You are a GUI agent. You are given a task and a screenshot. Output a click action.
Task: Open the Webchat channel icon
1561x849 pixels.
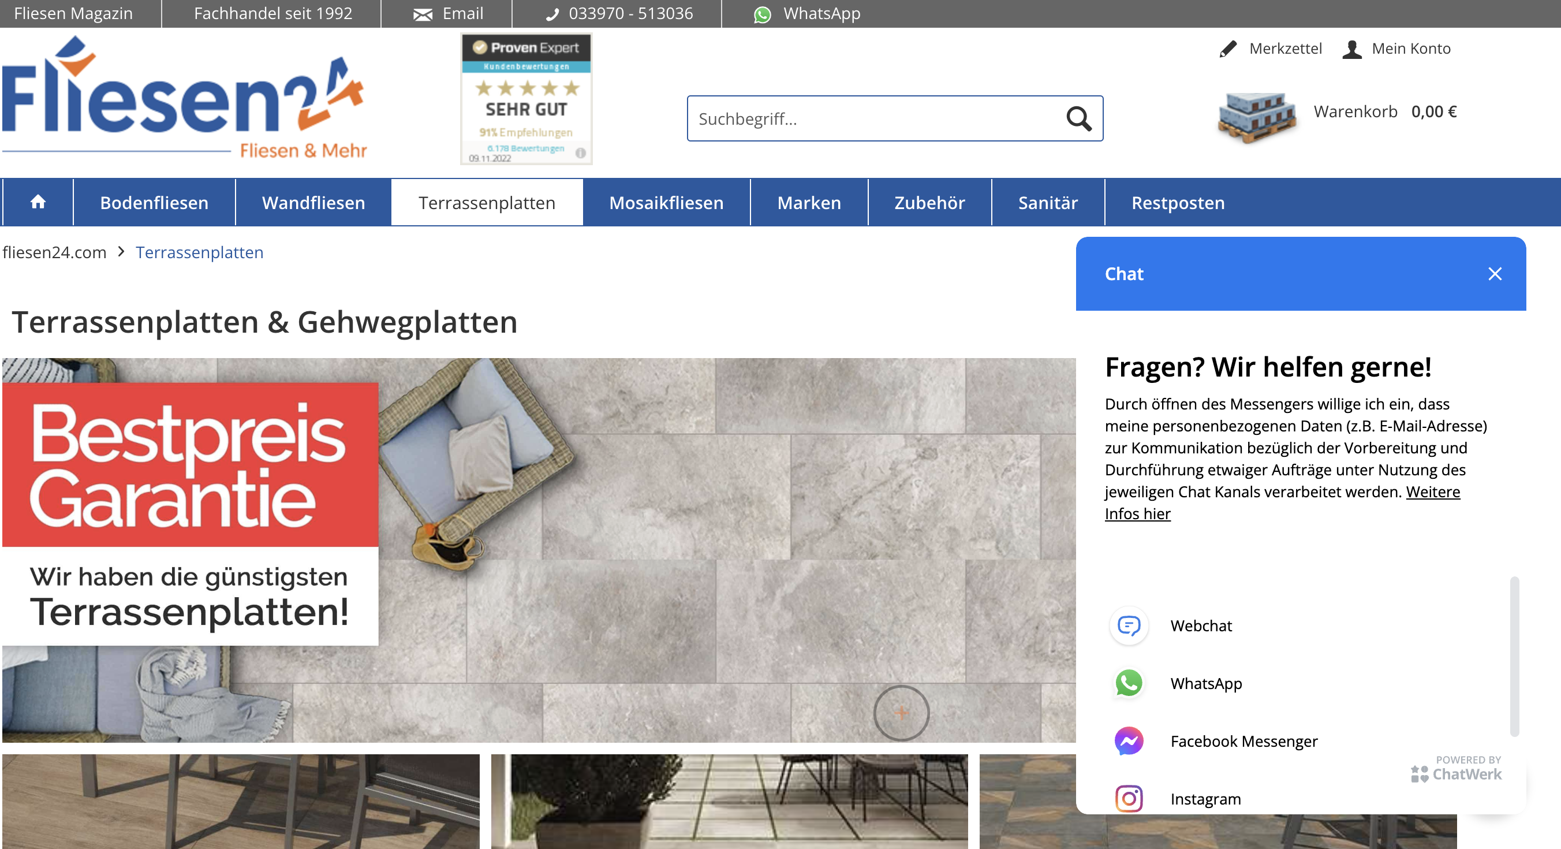(x=1129, y=625)
